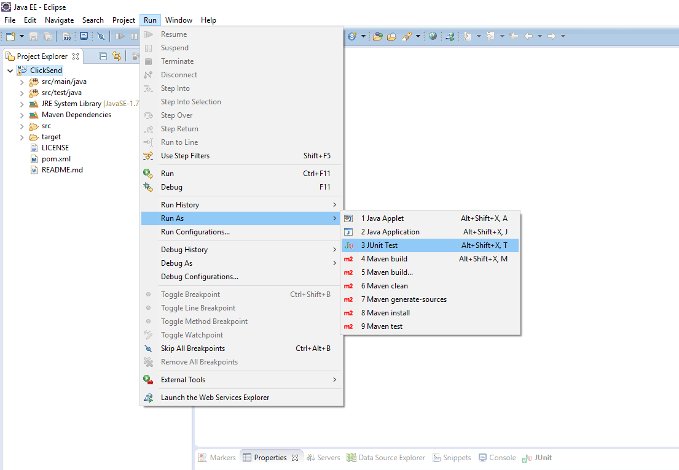
Task: Click Link with Editor arrows icon
Action: (x=116, y=56)
